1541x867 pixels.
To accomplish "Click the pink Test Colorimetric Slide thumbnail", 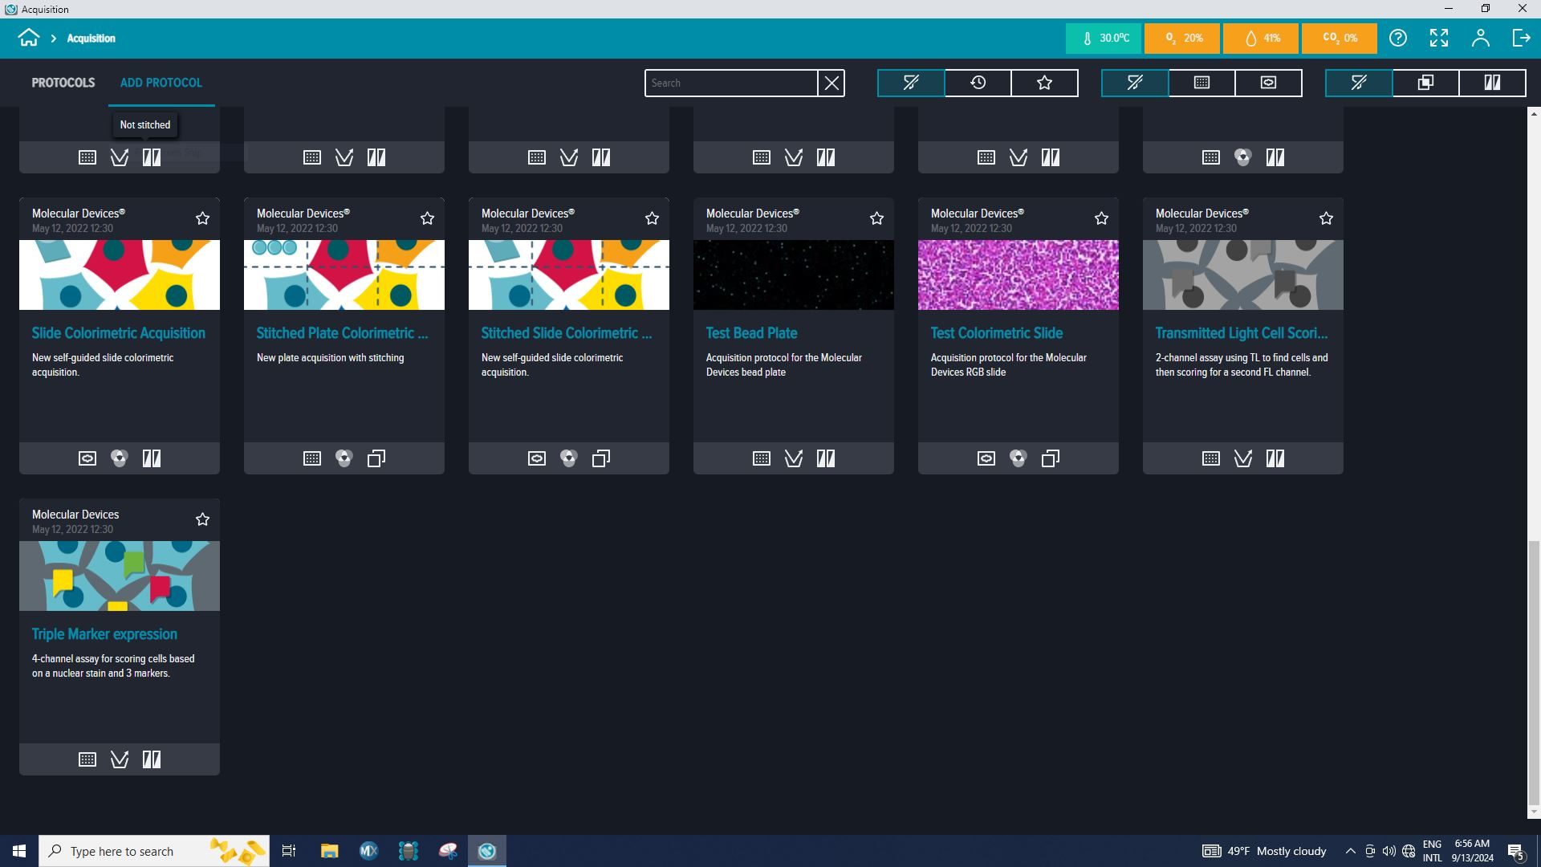I will (1019, 275).
